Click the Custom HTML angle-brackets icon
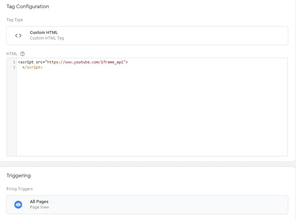Viewport: 296px width, 220px height. tap(18, 35)
